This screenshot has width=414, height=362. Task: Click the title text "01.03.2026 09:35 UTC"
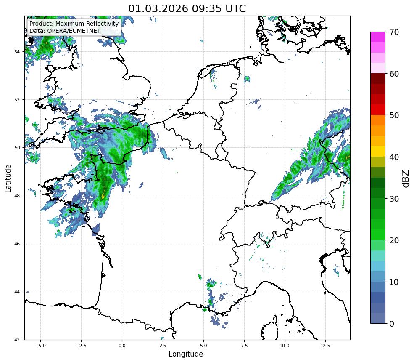(187, 8)
